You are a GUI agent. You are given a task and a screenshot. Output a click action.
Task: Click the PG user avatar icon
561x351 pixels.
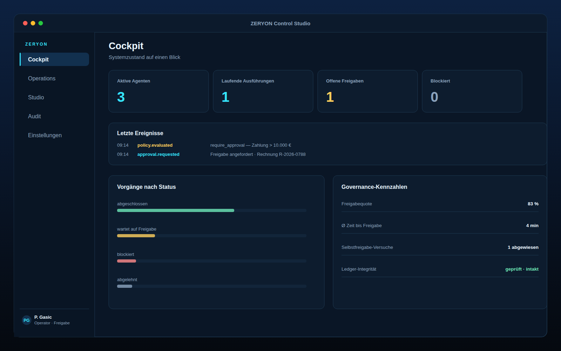pos(27,320)
